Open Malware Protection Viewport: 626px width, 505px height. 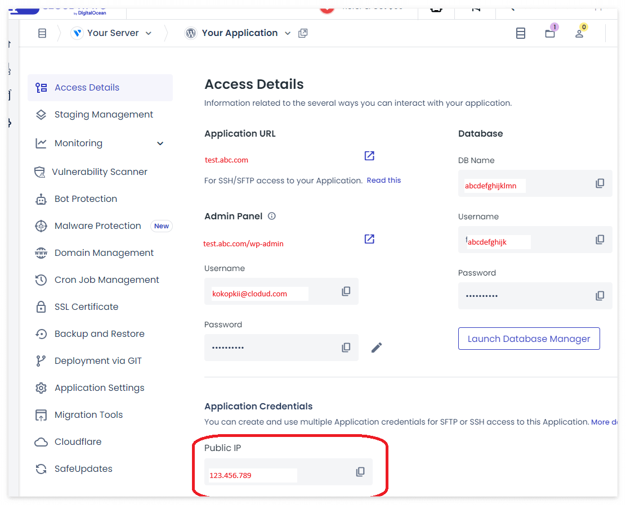point(98,226)
